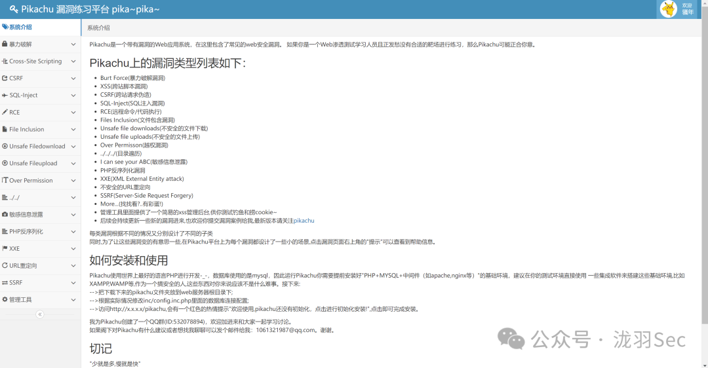Click the tag icon of 系统介绍

[x=5, y=27]
